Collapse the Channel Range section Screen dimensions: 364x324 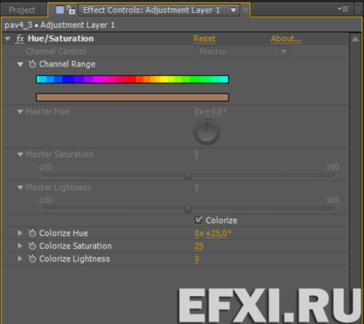point(20,65)
